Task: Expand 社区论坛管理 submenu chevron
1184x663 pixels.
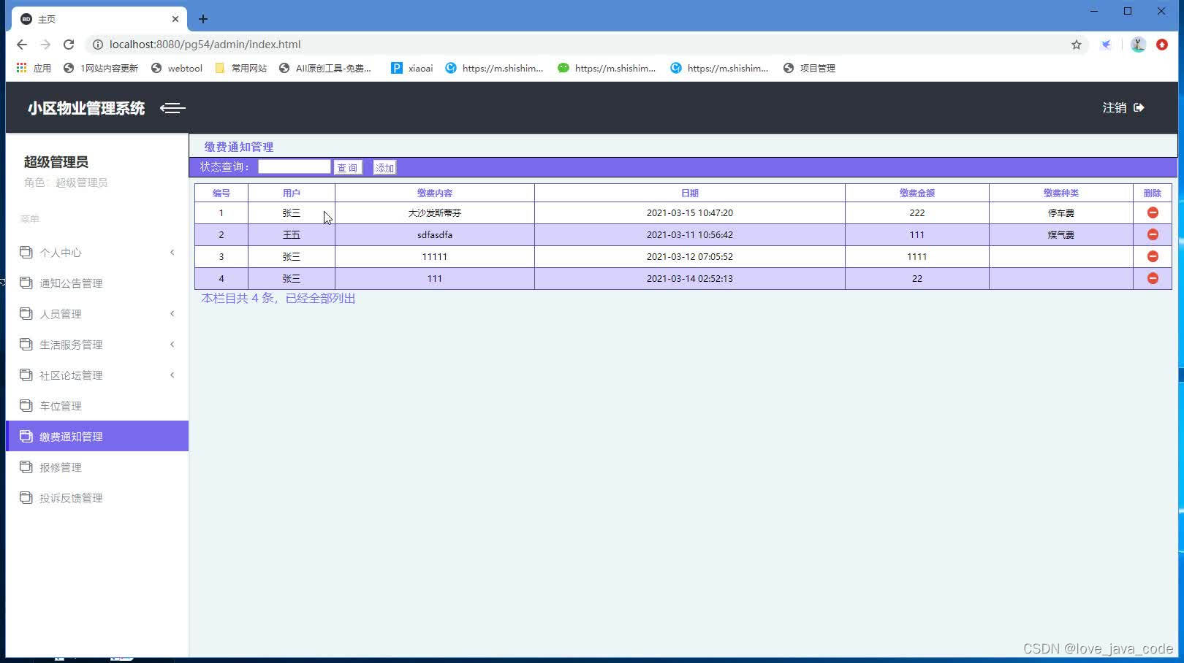Action: 172,375
